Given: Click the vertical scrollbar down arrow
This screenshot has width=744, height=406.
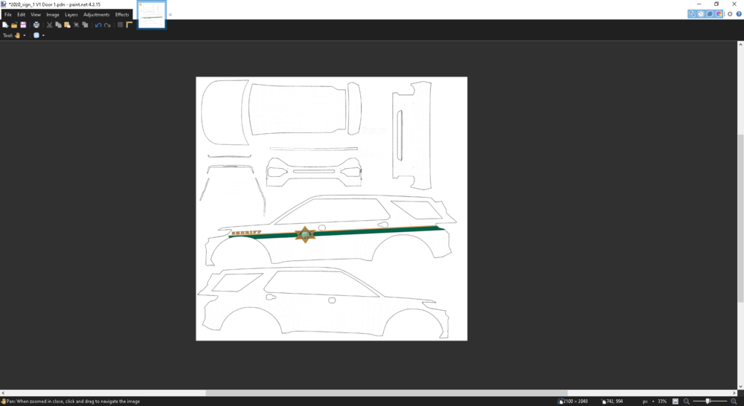Looking at the screenshot, I should point(740,387).
